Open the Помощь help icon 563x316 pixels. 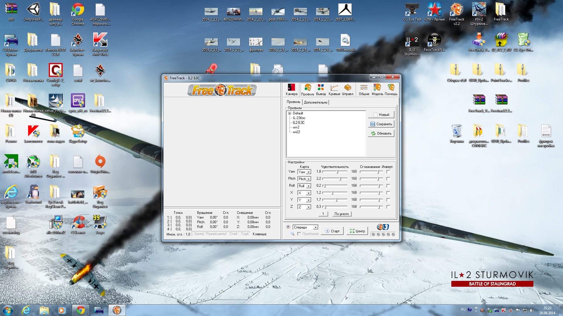pyautogui.click(x=391, y=90)
